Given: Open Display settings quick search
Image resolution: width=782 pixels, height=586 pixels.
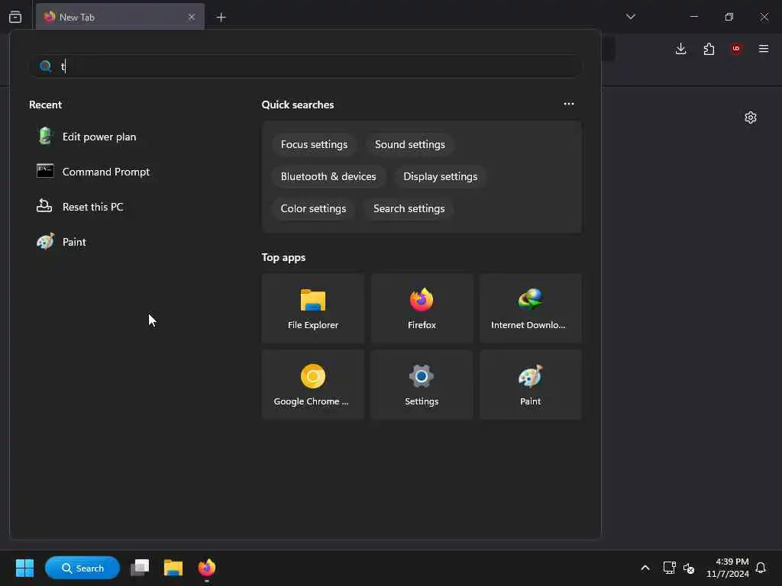Looking at the screenshot, I should [441, 176].
